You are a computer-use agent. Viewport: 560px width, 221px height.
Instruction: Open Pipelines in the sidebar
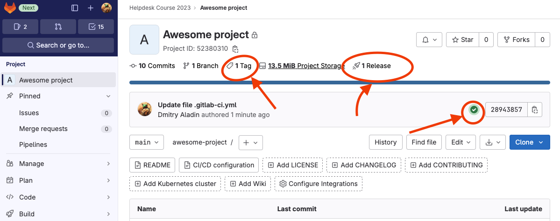[33, 145]
